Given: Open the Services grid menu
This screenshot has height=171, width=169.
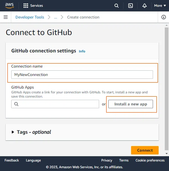Looking at the screenshot, I should tap(33, 6).
